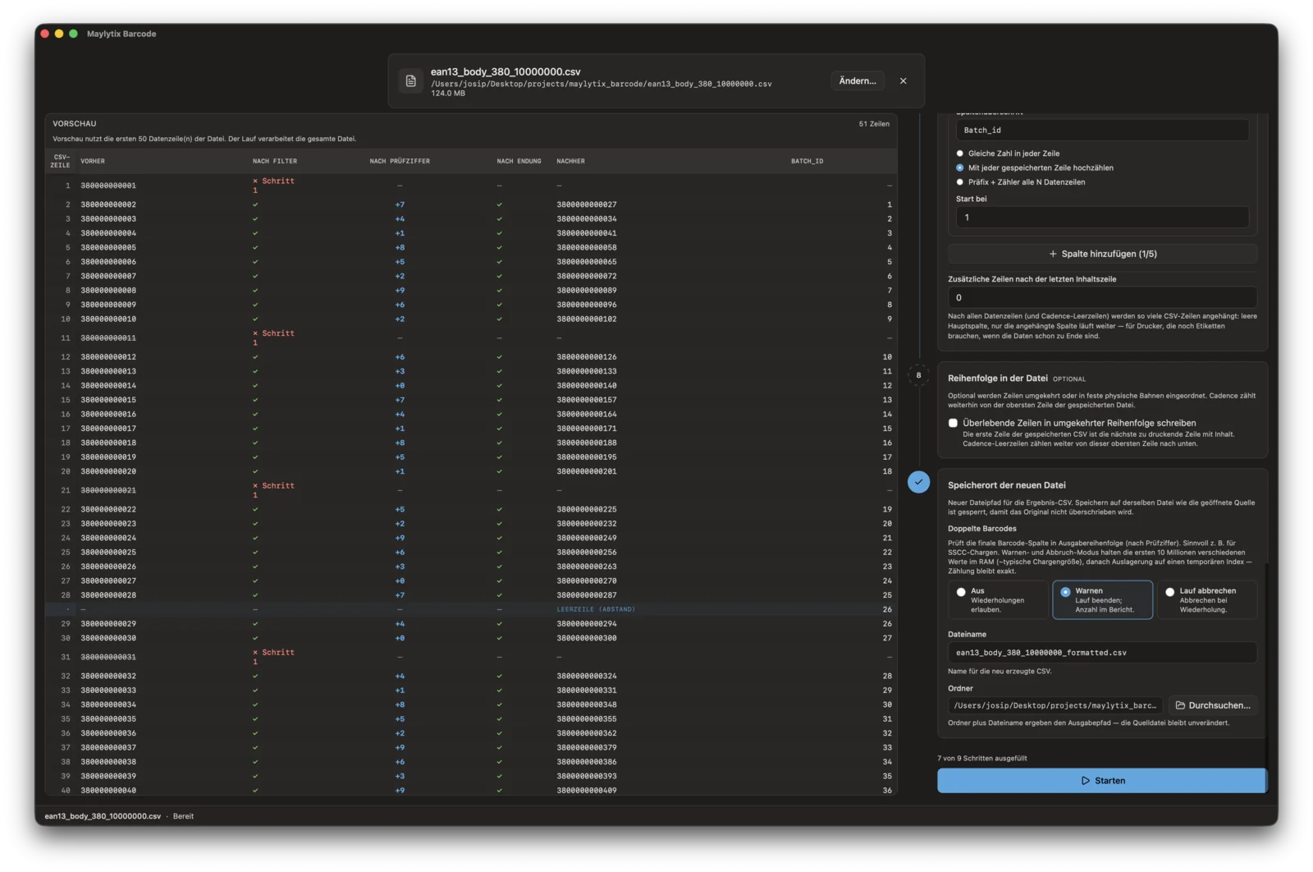Choose 'Lauf abbrechen' duplicate mode
The height and width of the screenshot is (872, 1313).
coord(1207,600)
